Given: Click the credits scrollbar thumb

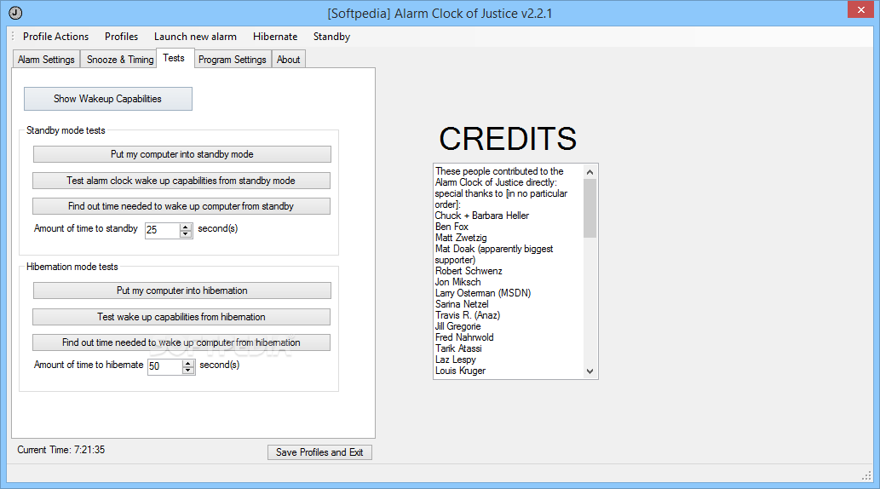Looking at the screenshot, I should click(590, 208).
